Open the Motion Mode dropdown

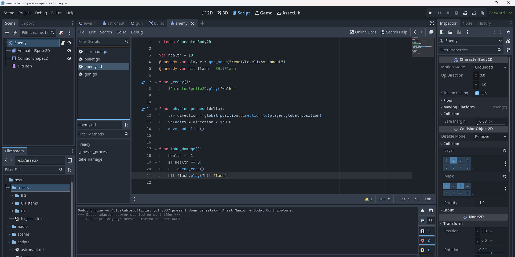pyautogui.click(x=490, y=67)
